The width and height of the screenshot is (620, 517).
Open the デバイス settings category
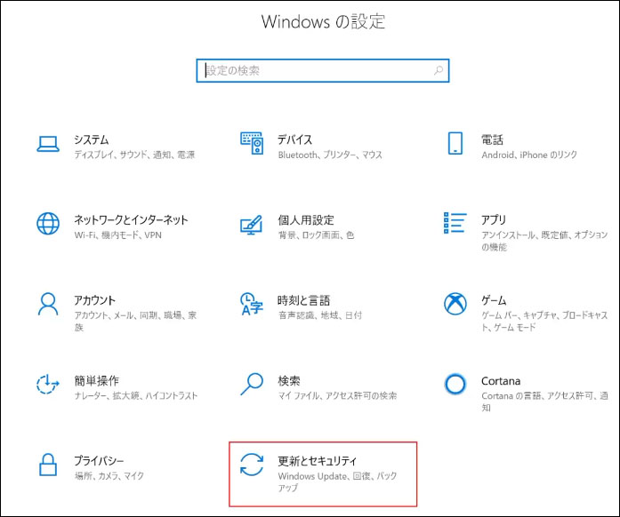coord(295,139)
